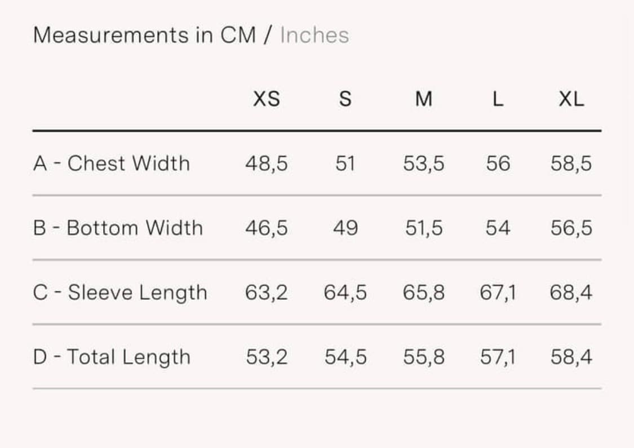The image size is (634, 448).
Task: Select M total length value 55,8
Action: [x=423, y=357]
